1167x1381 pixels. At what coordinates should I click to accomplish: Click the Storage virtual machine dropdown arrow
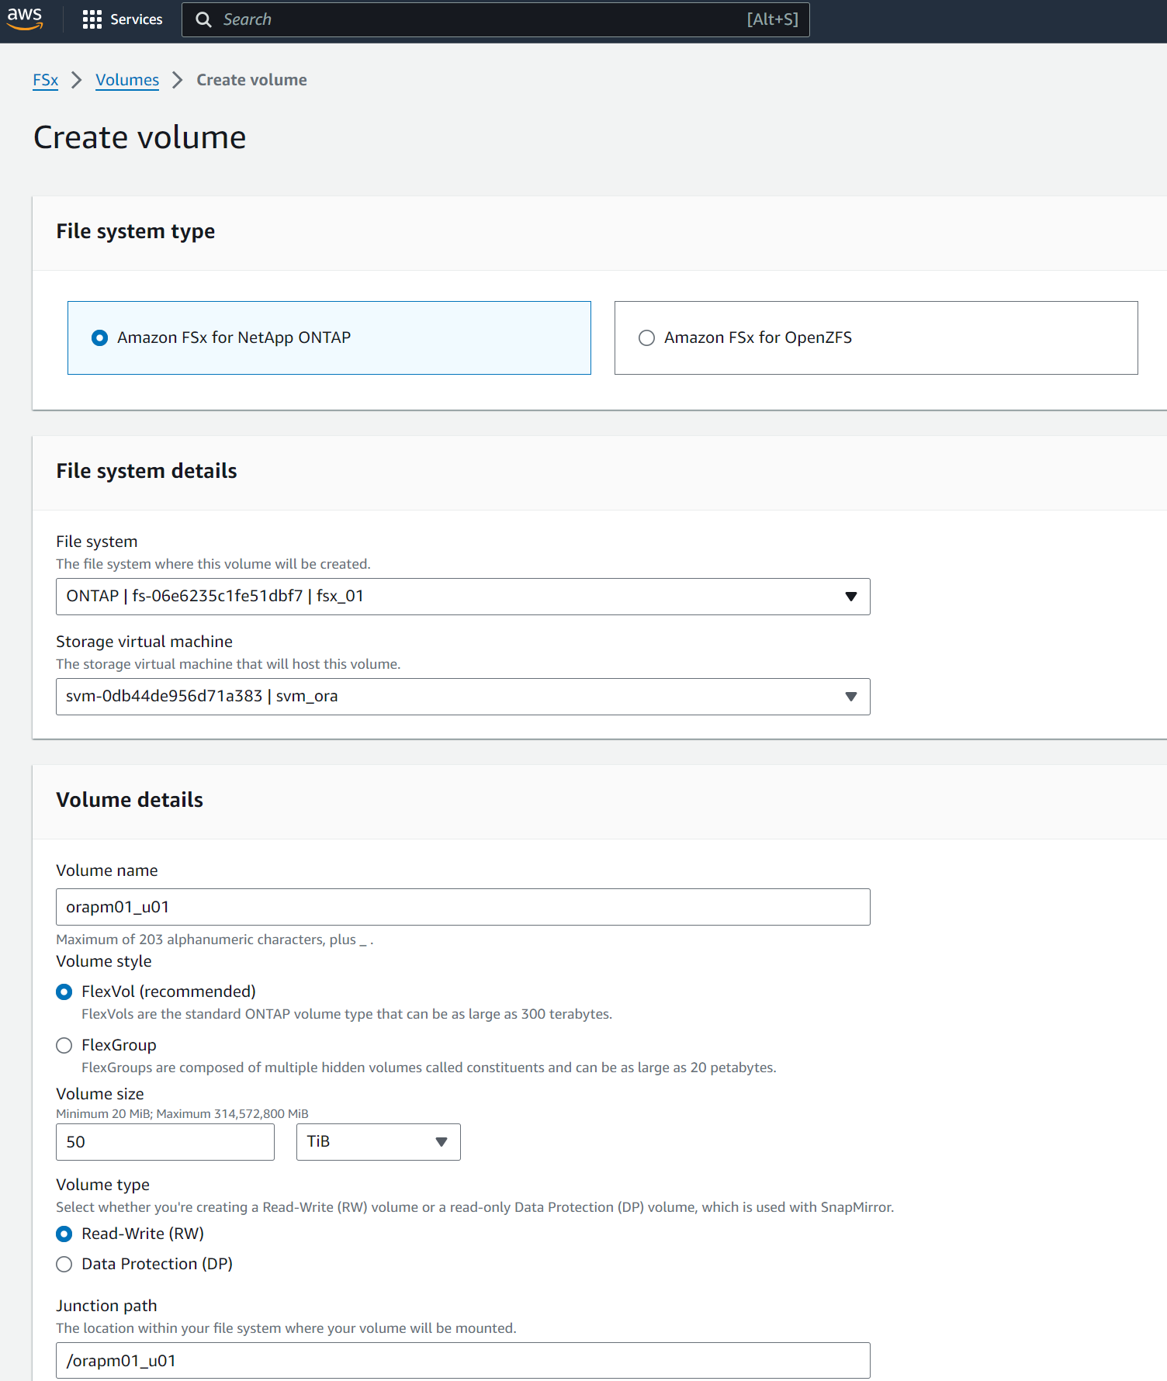point(850,697)
